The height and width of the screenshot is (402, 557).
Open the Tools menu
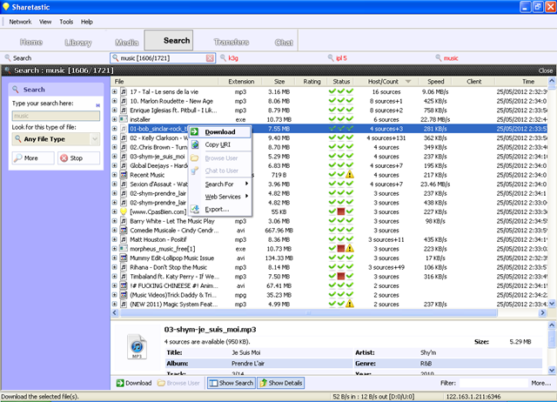[x=66, y=21]
